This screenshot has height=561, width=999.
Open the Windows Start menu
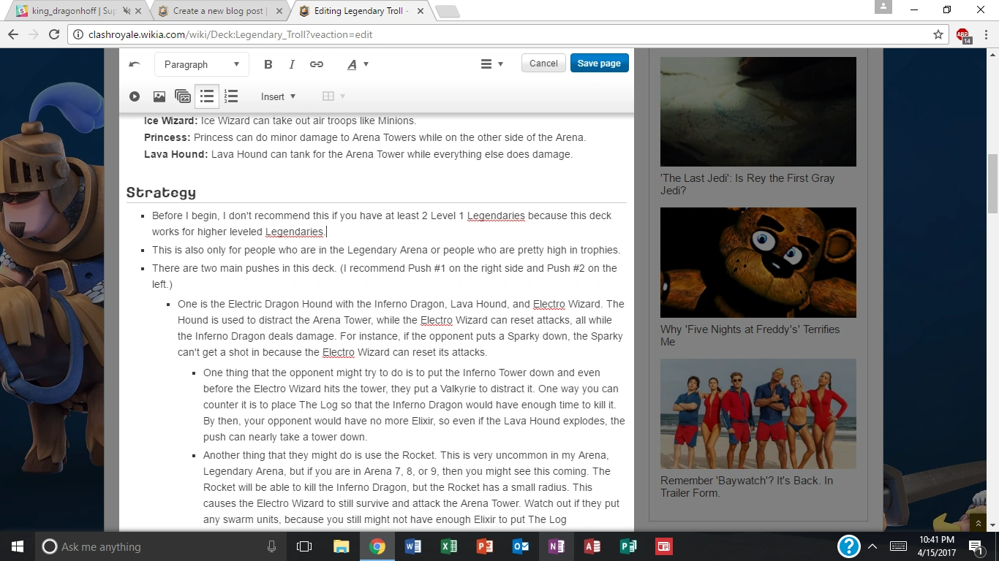[x=18, y=546]
